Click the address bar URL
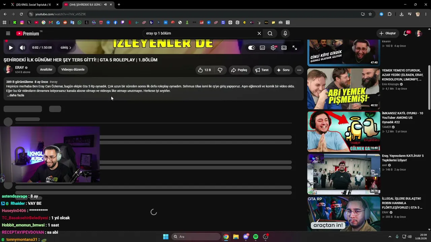The image size is (431, 242). (x=61, y=14)
